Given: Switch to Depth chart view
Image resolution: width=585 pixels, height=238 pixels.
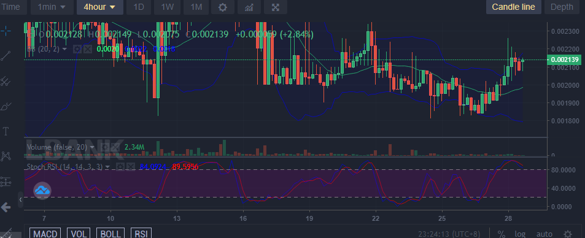Looking at the screenshot, I should (562, 7).
